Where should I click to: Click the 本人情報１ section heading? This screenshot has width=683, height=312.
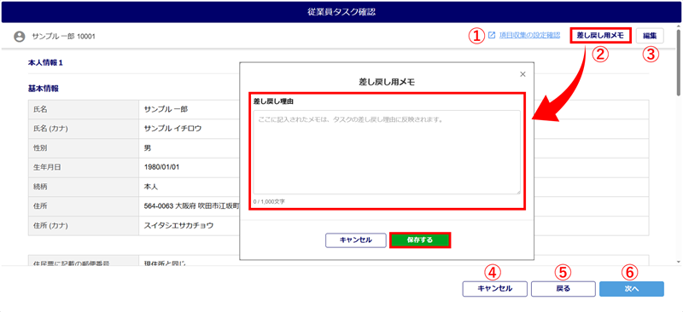pyautogui.click(x=46, y=63)
